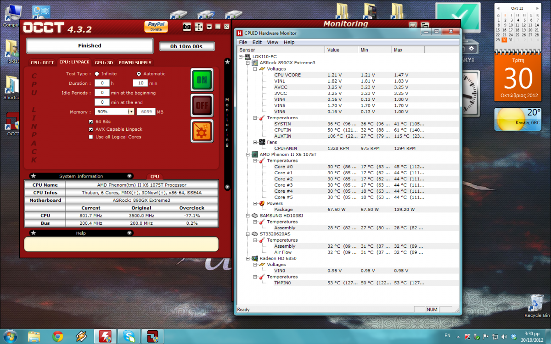This screenshot has height=344, width=551.
Task: Start the test with the green ON button
Action: [202, 80]
